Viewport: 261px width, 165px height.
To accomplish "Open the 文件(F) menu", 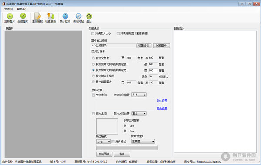I will tap(9, 9).
